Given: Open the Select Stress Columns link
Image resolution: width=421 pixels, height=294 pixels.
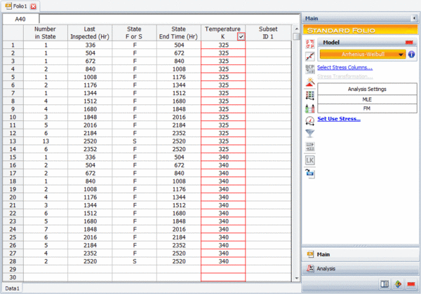Looking at the screenshot, I should (x=345, y=67).
